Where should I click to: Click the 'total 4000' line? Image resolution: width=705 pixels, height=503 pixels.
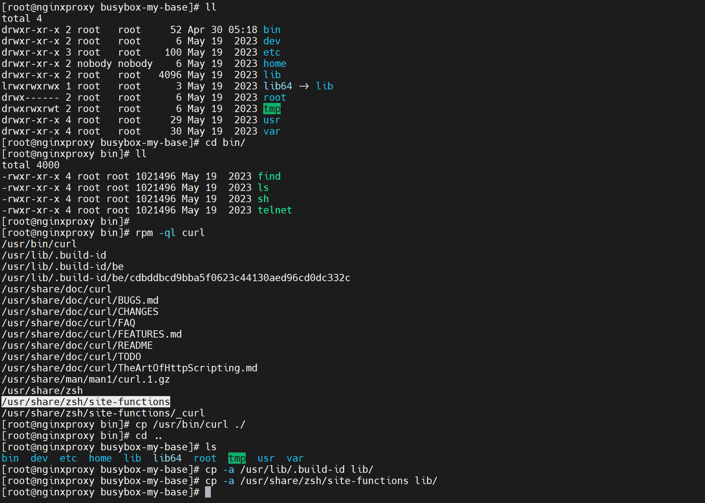pos(31,165)
